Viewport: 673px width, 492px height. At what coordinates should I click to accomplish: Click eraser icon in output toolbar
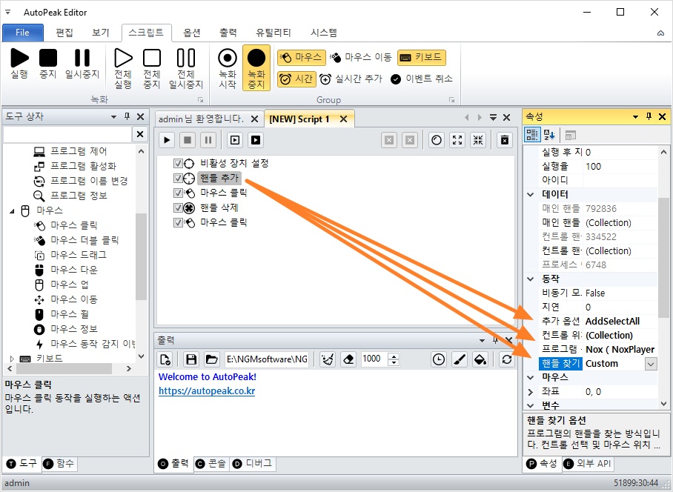pyautogui.click(x=348, y=359)
